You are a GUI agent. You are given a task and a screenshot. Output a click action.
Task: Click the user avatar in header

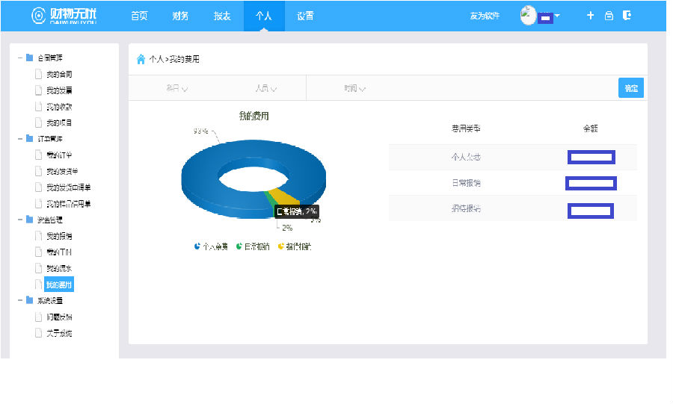[528, 16]
